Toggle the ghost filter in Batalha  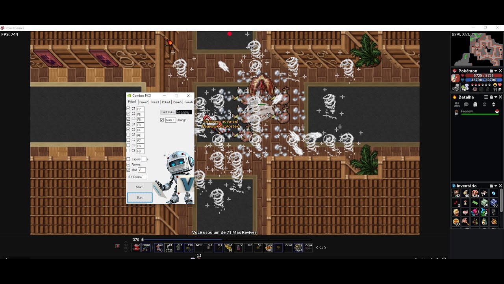(475, 105)
